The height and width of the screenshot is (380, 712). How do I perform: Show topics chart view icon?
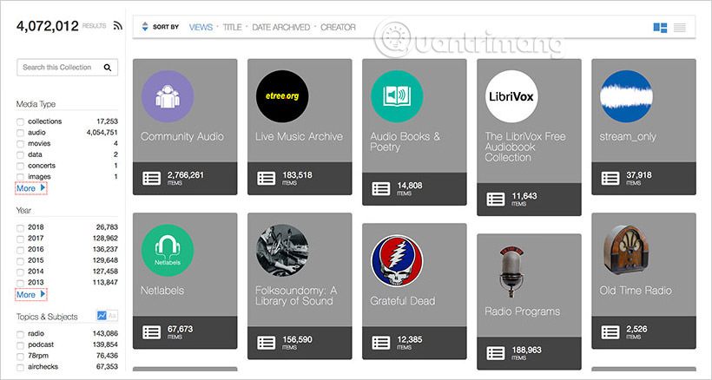point(102,317)
